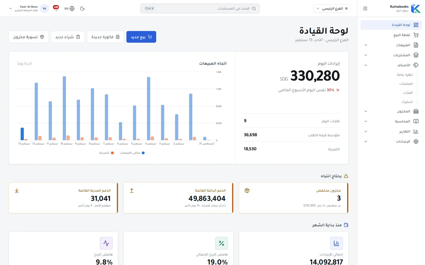Click the total revenue chart icon
425x265 pixels.
click(336, 243)
